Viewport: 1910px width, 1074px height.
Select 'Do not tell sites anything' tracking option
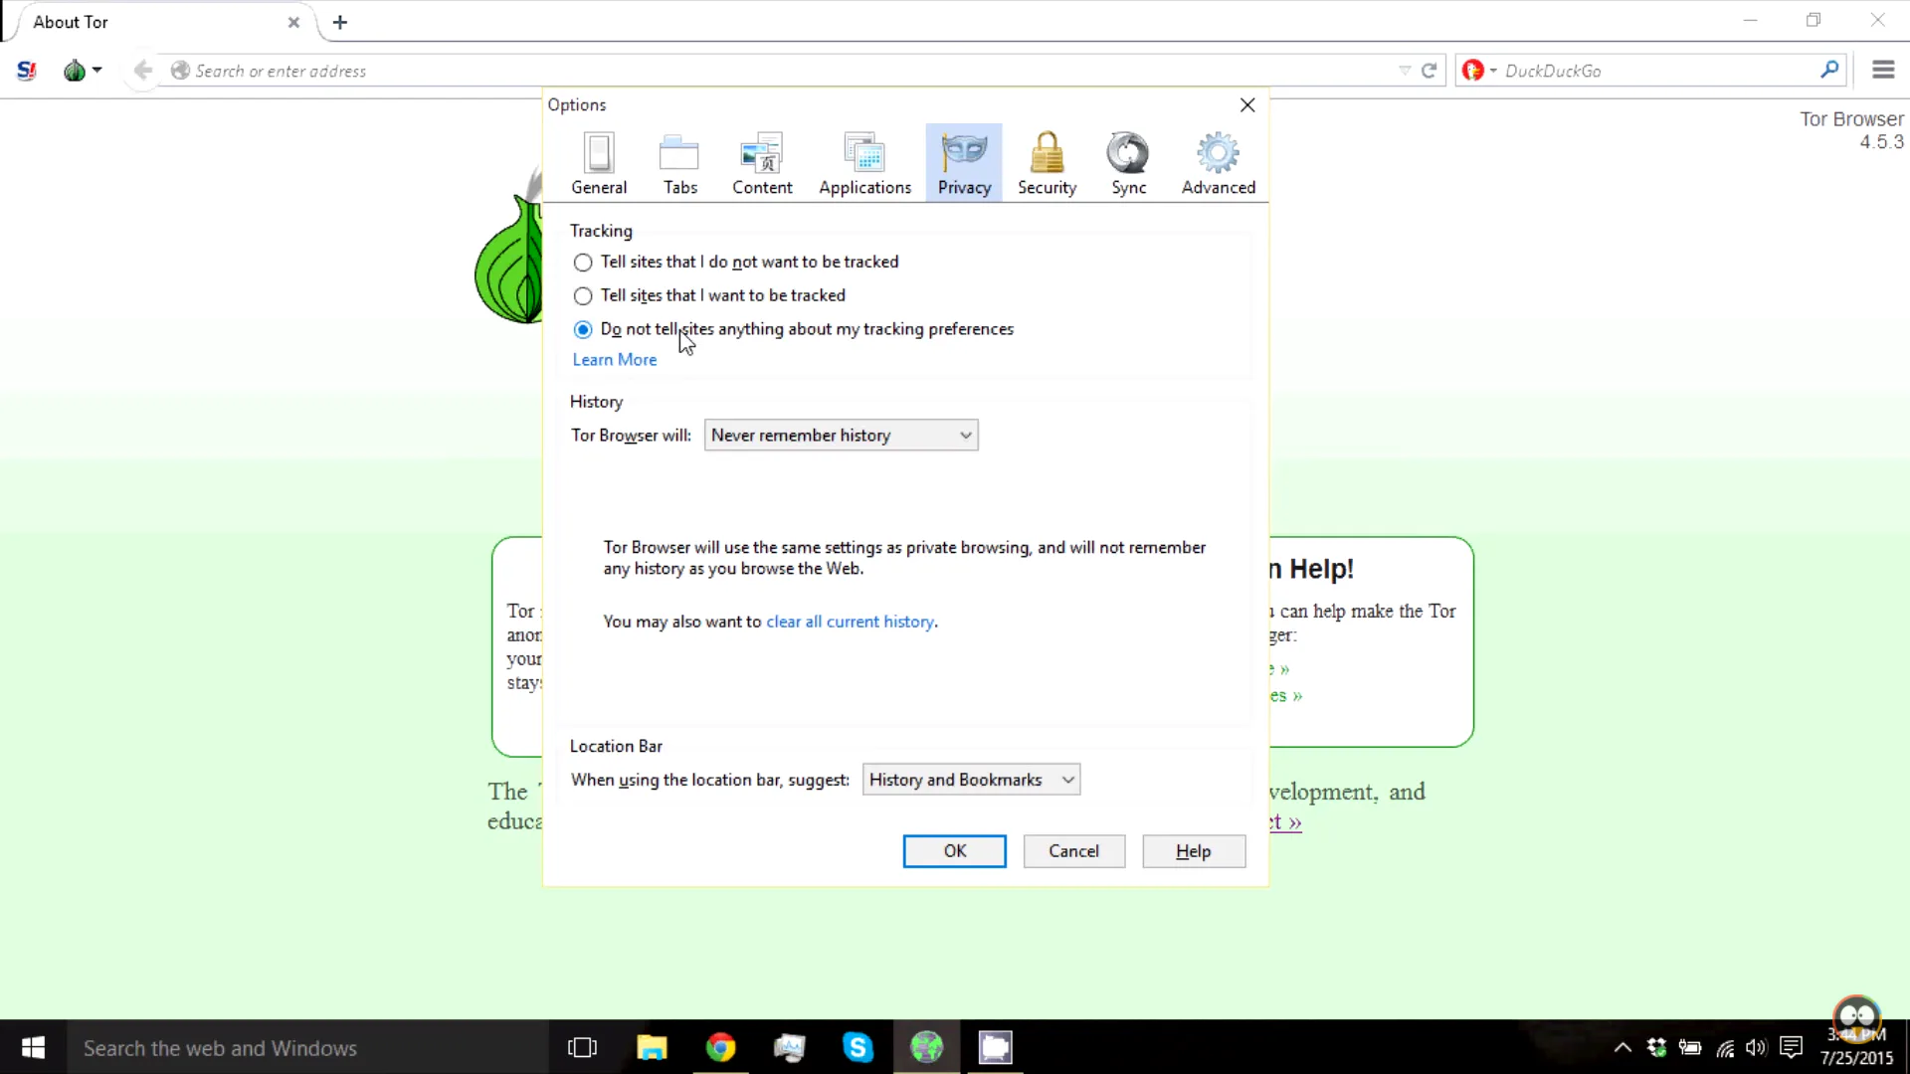[x=794, y=329]
